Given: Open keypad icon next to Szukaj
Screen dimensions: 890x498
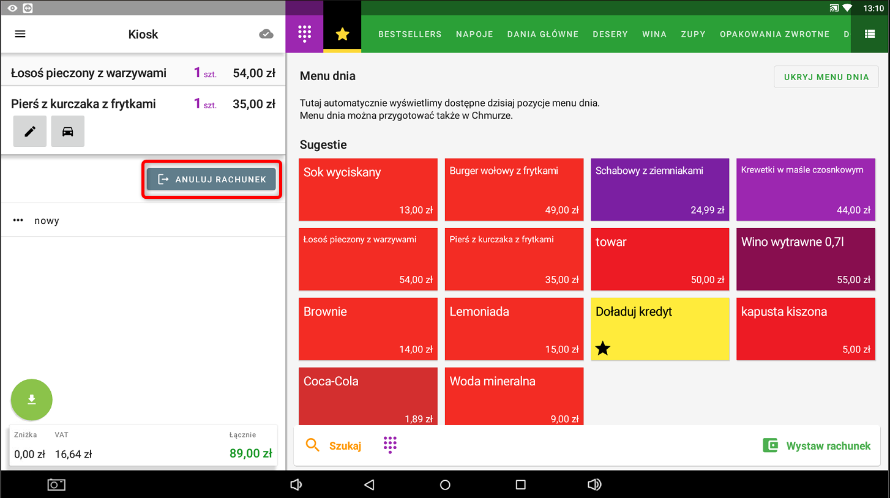Looking at the screenshot, I should pos(390,445).
